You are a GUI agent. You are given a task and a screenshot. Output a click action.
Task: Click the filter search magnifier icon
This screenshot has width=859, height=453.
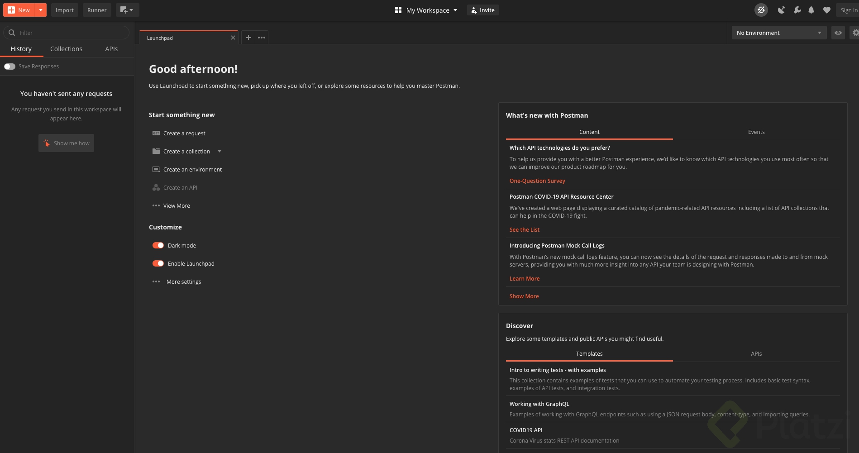12,33
